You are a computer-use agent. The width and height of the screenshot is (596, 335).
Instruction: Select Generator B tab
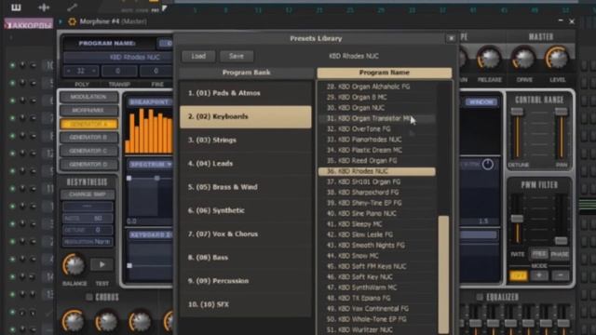coord(88,138)
